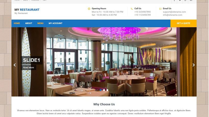The width and height of the screenshot is (209, 117).
Task: Open the ABOUT navigation item
Action: tap(29, 23)
